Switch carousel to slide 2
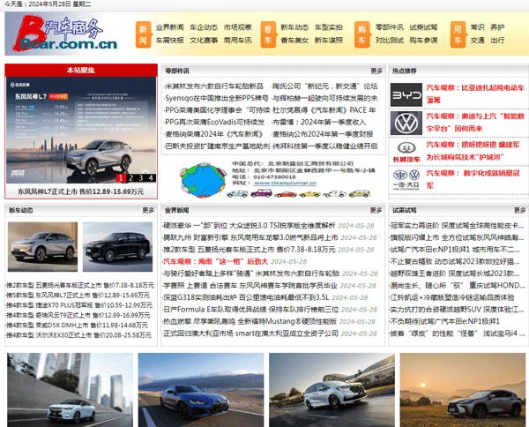 [130, 178]
